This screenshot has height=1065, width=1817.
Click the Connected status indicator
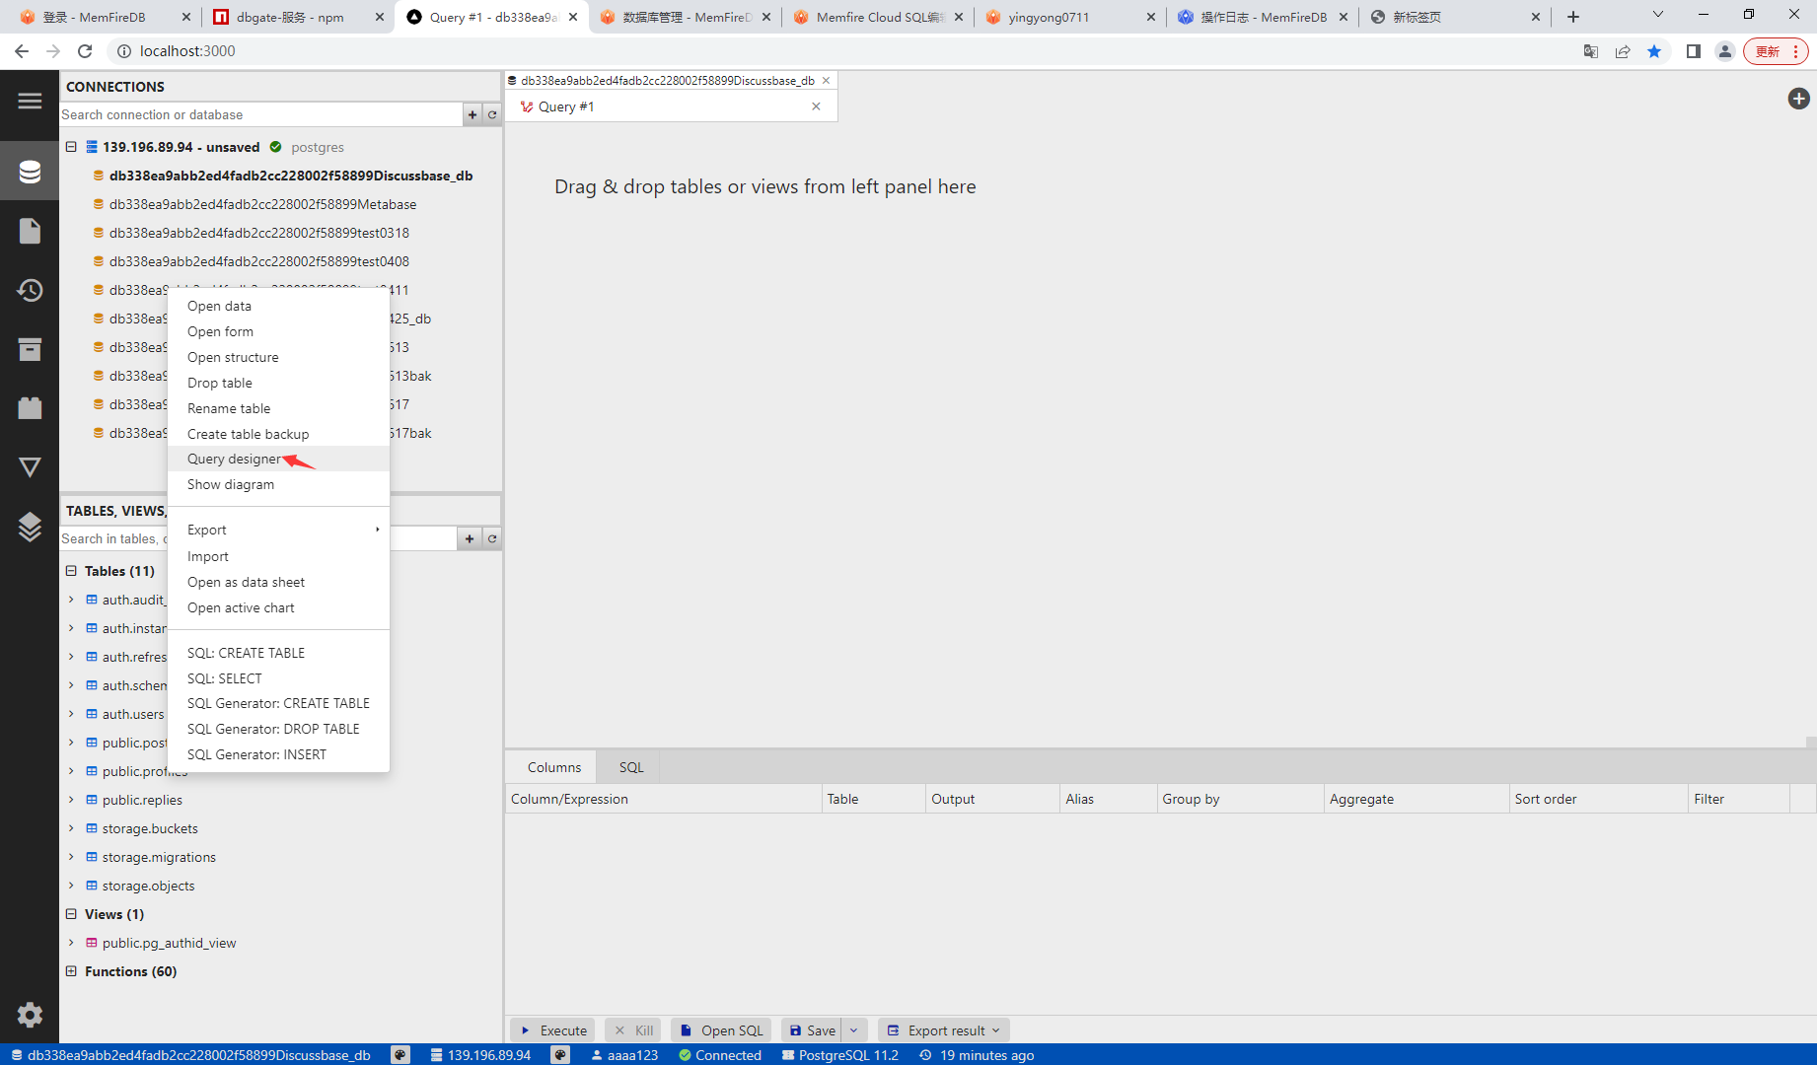coord(720,1055)
